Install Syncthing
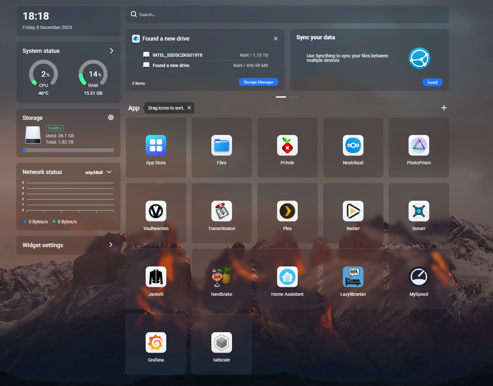 (432, 82)
